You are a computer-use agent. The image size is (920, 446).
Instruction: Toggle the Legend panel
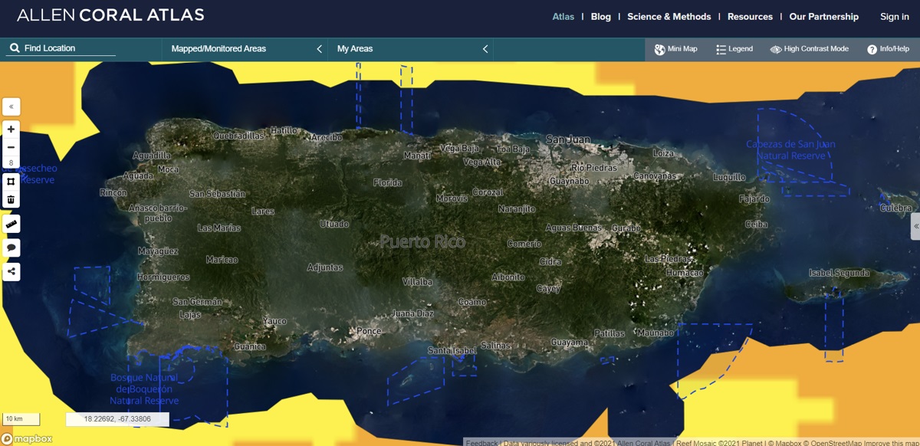(734, 49)
